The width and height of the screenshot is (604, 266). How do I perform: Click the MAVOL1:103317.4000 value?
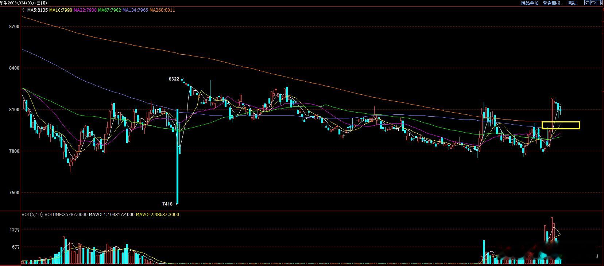pyautogui.click(x=112, y=215)
